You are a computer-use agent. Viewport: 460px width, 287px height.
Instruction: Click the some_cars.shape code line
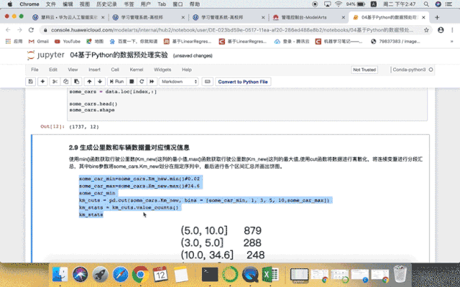pos(92,110)
